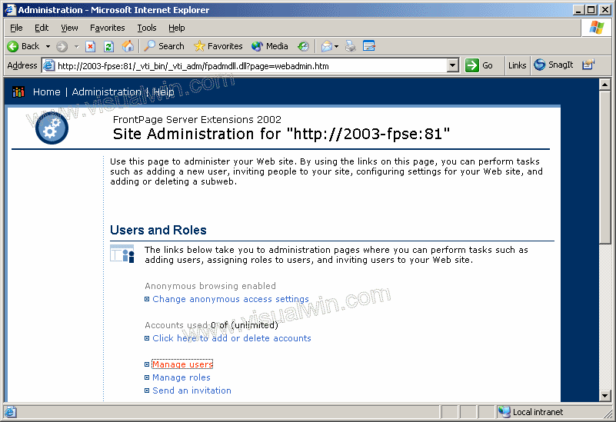
Task: Launch SnagIt from the toolbar
Action: click(x=554, y=65)
